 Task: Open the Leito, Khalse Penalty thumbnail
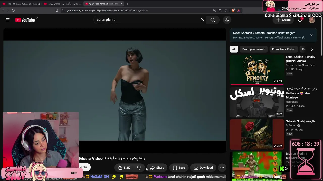coord(257,70)
